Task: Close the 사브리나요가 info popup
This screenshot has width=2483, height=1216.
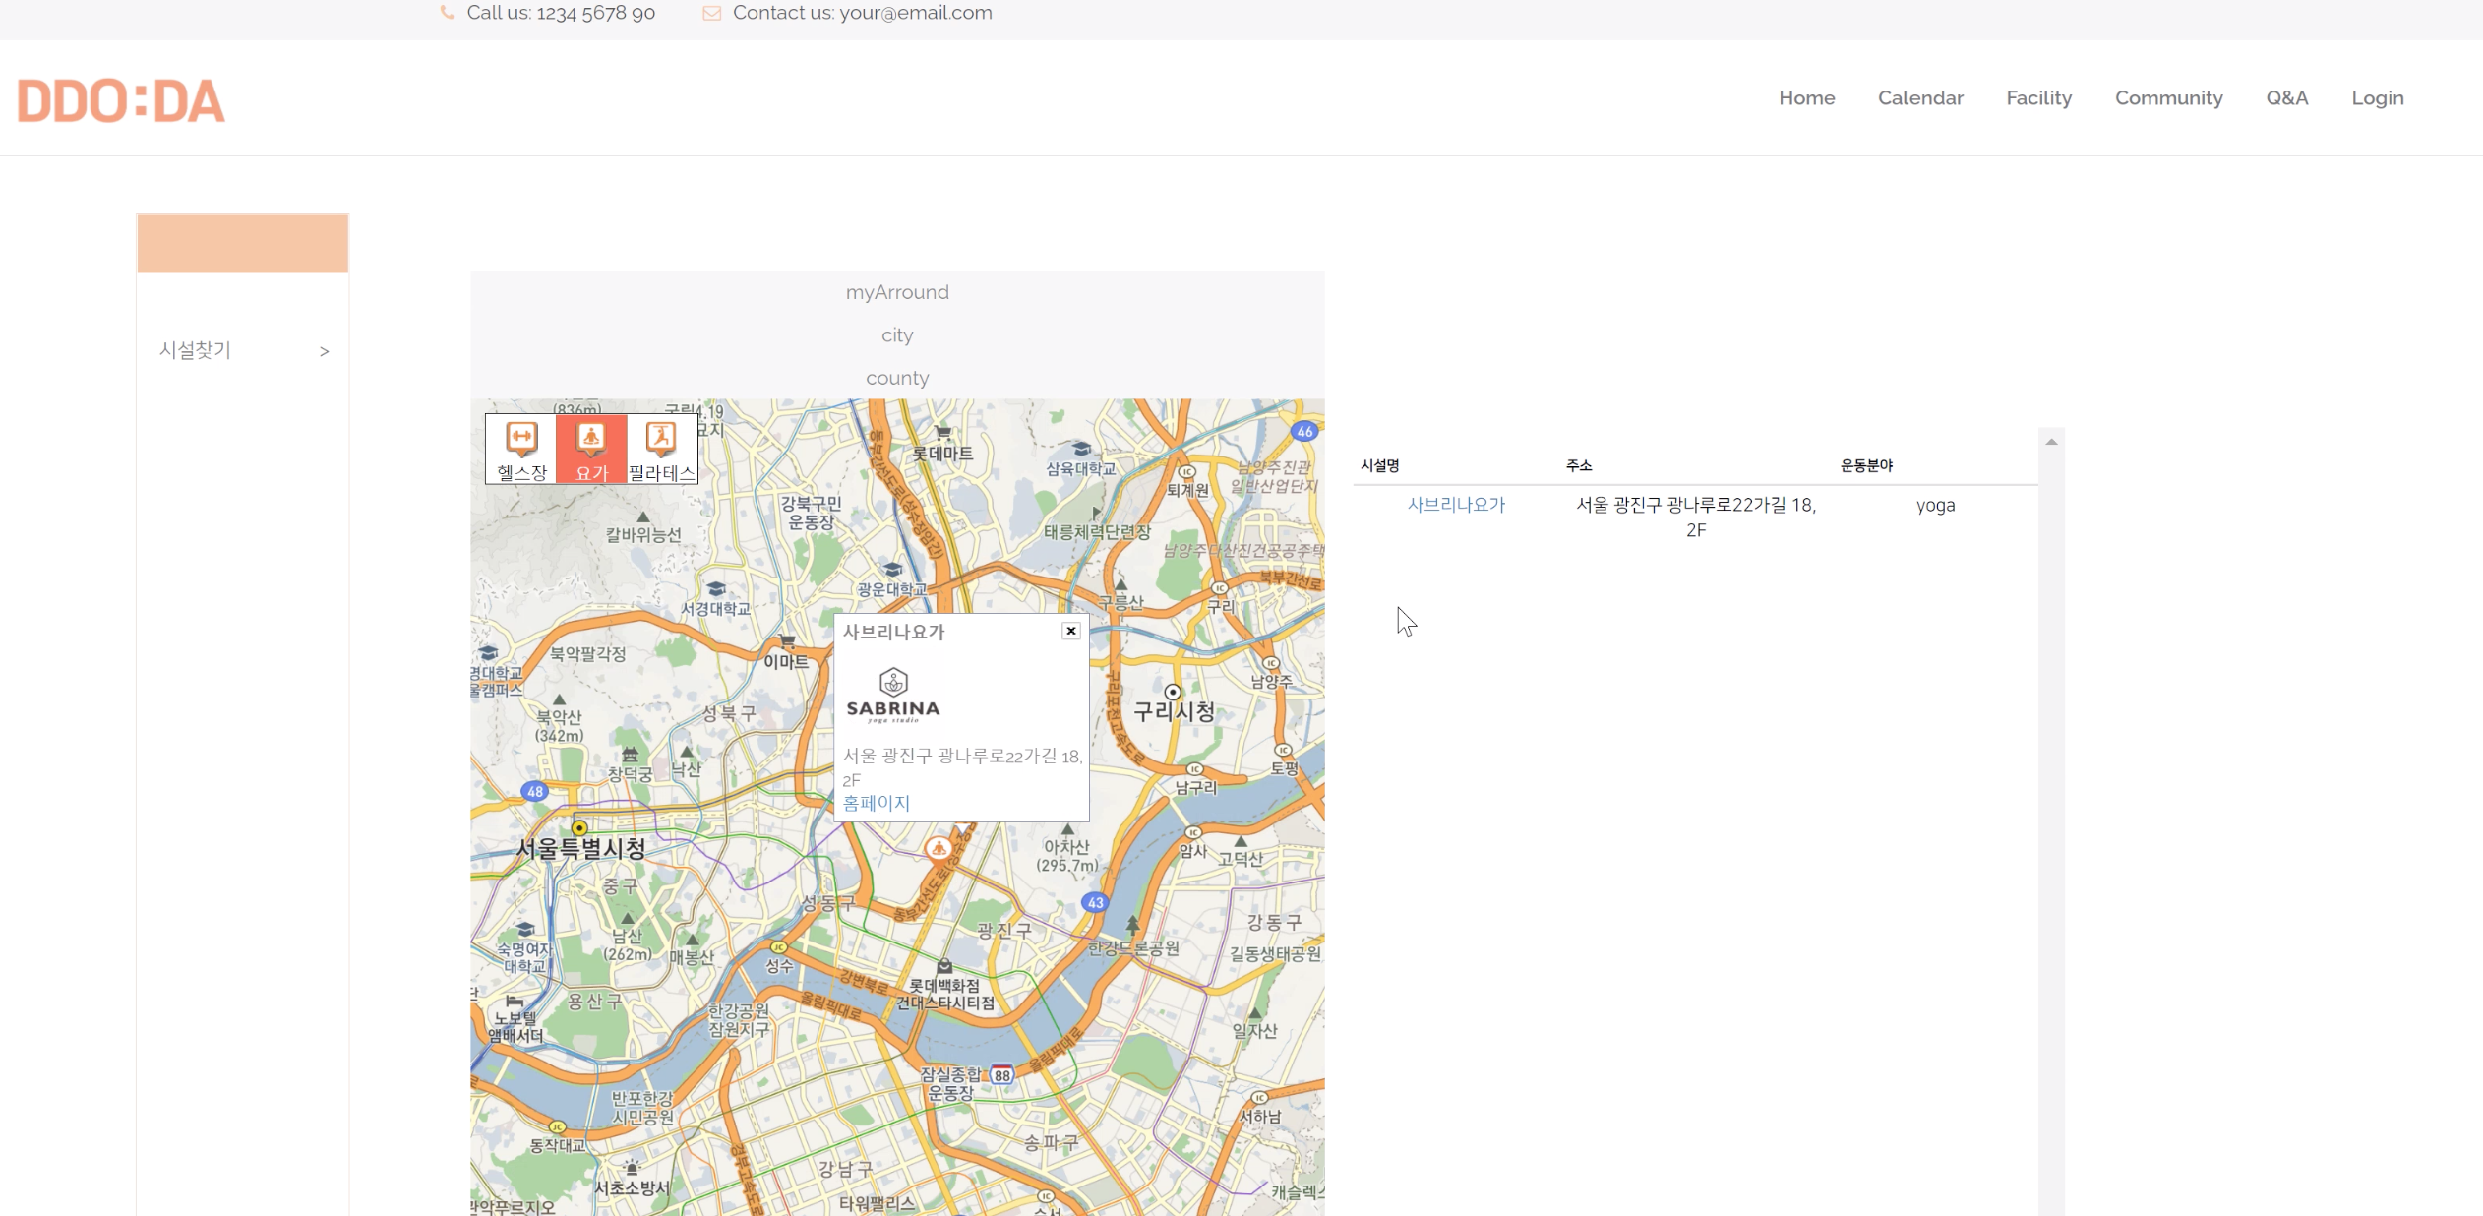Action: pos(1070,631)
